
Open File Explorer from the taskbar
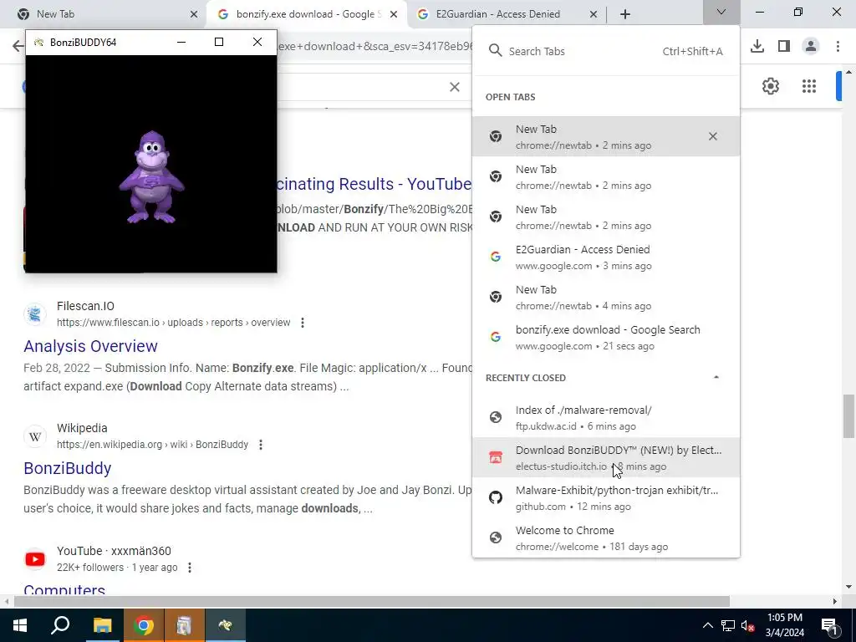point(102,625)
